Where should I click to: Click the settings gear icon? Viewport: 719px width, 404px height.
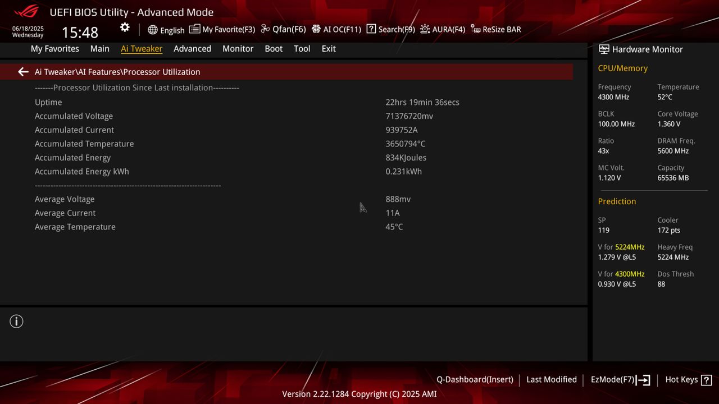coord(125,27)
